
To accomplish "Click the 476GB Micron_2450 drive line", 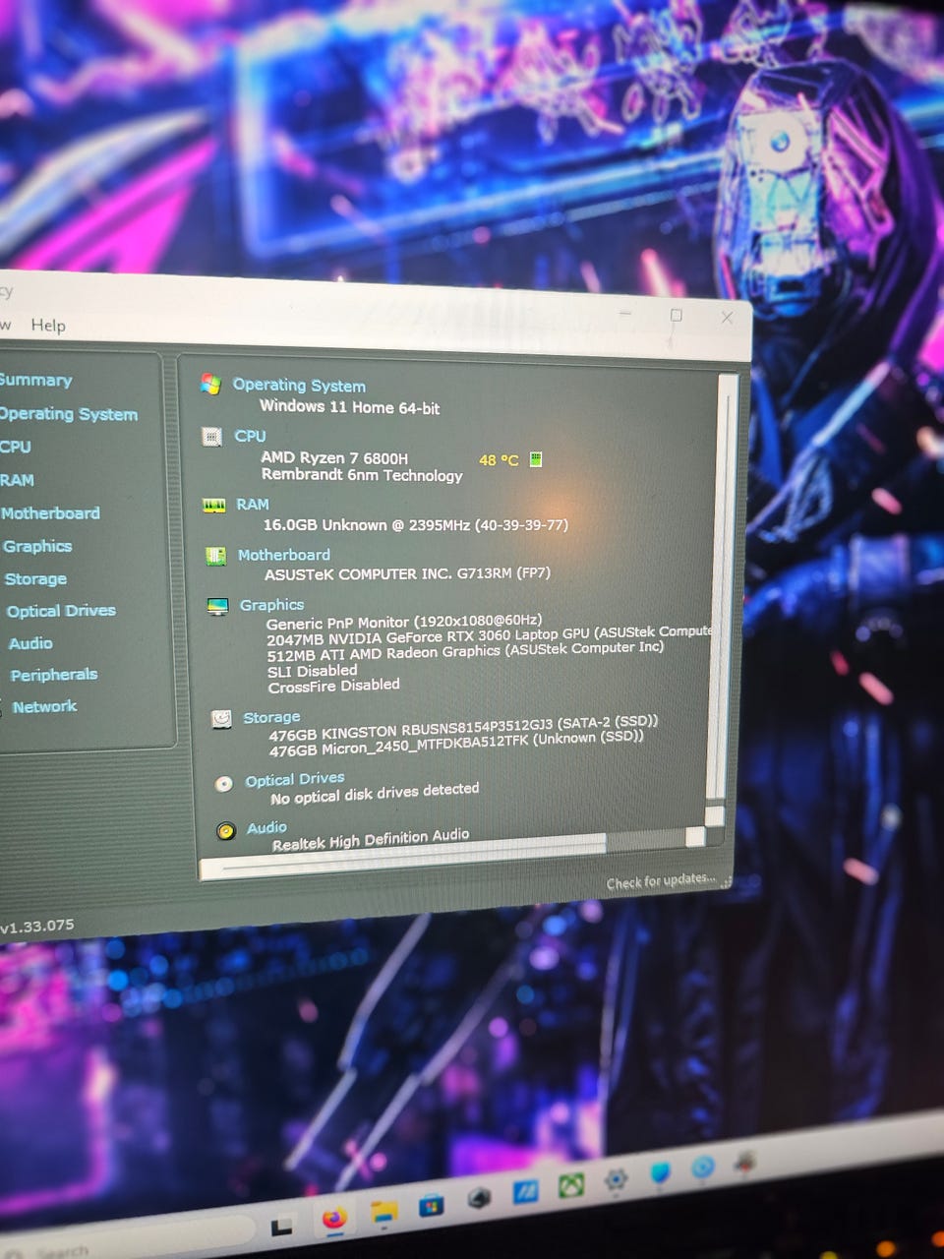I will tap(456, 743).
